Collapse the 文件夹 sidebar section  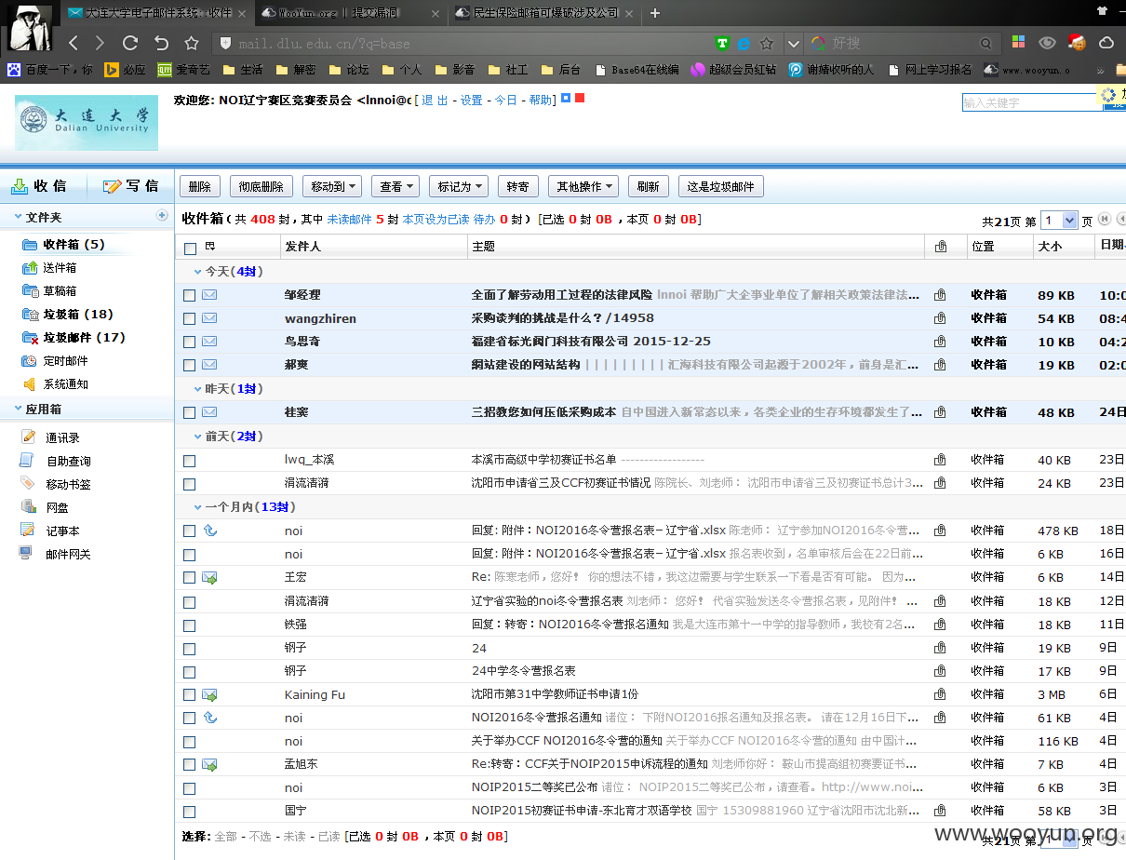click(18, 217)
